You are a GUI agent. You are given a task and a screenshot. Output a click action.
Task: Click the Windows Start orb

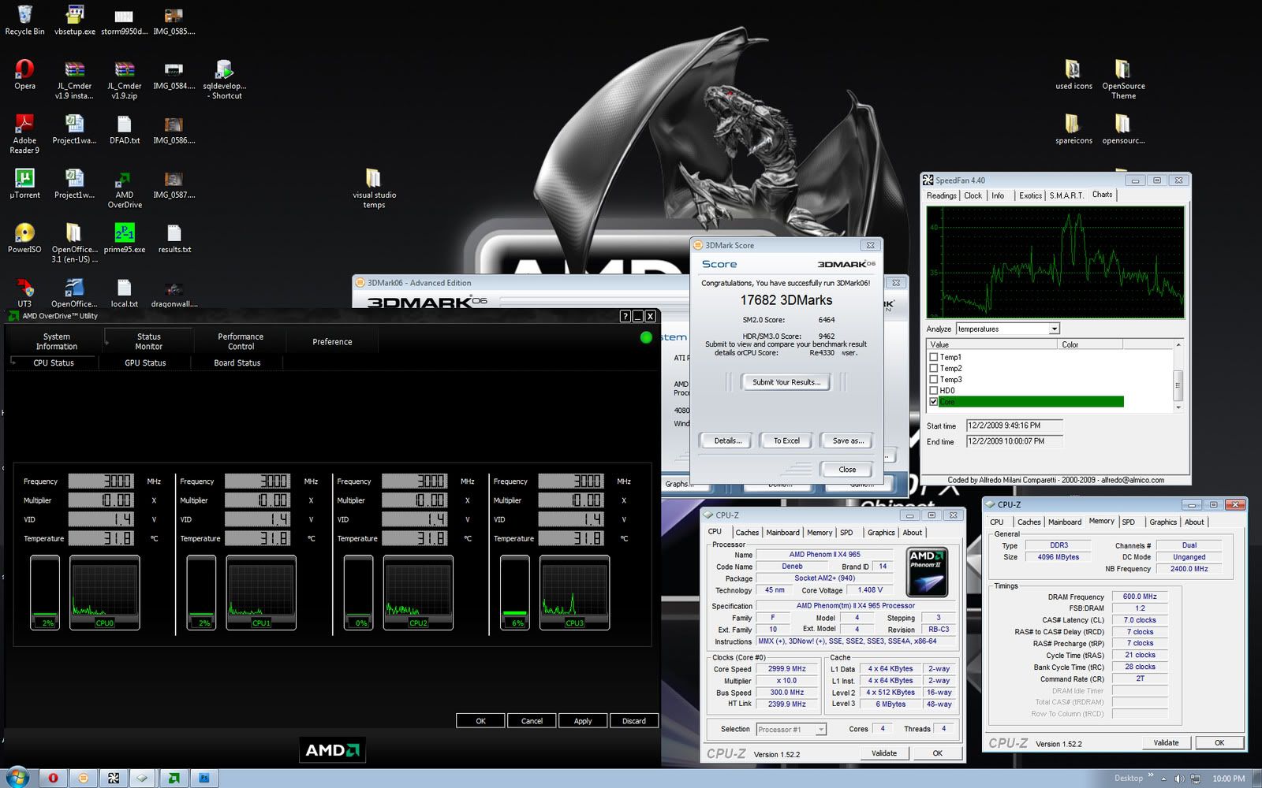[16, 778]
